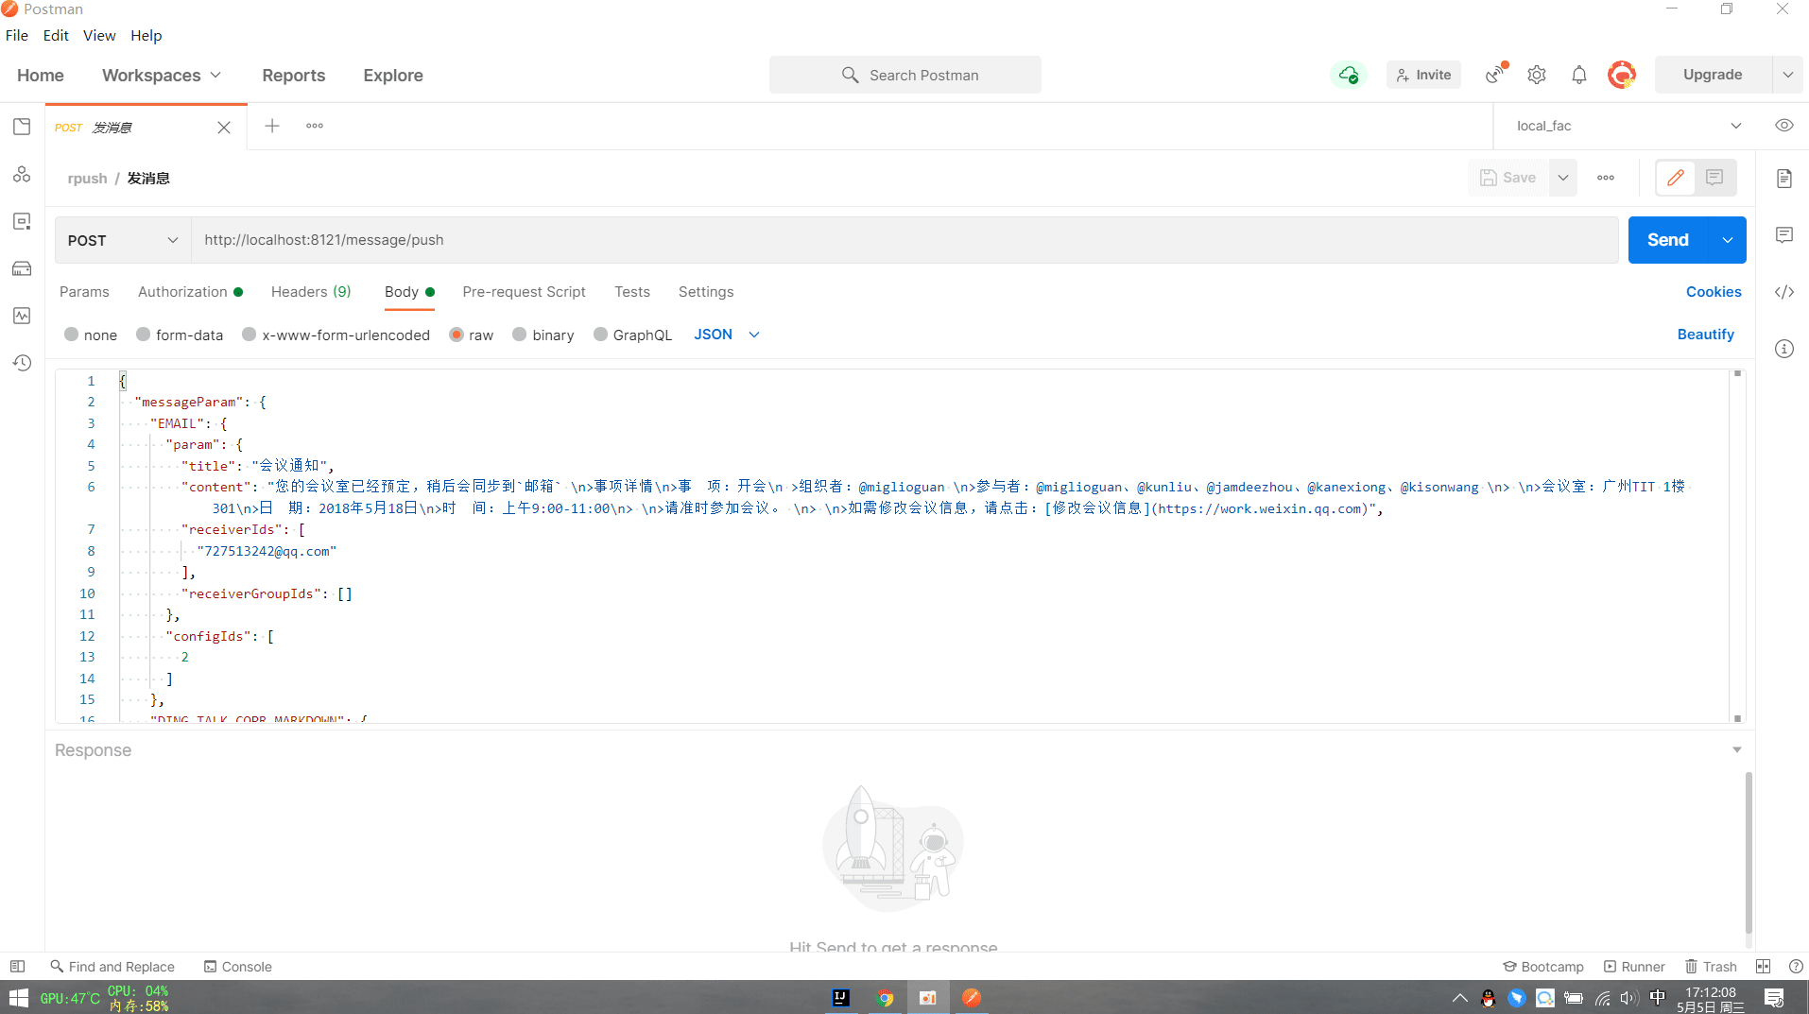Open the local_fac environment dropdown
Viewport: 1809px width, 1014px height.
pos(1628,126)
